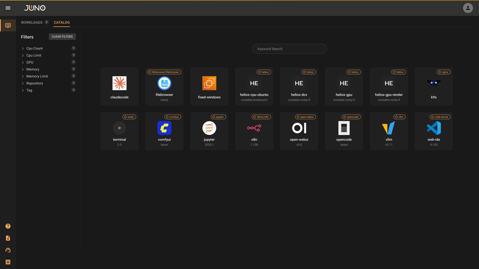The height and width of the screenshot is (269, 479).
Task: Expand the Cpu Limit filter
Action: (x=49, y=55)
